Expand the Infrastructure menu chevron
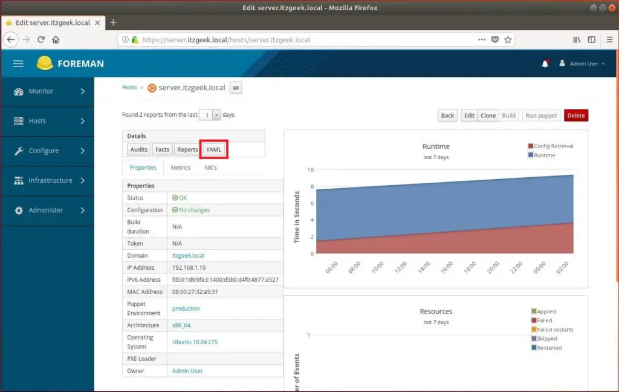The image size is (619, 392). [x=82, y=181]
